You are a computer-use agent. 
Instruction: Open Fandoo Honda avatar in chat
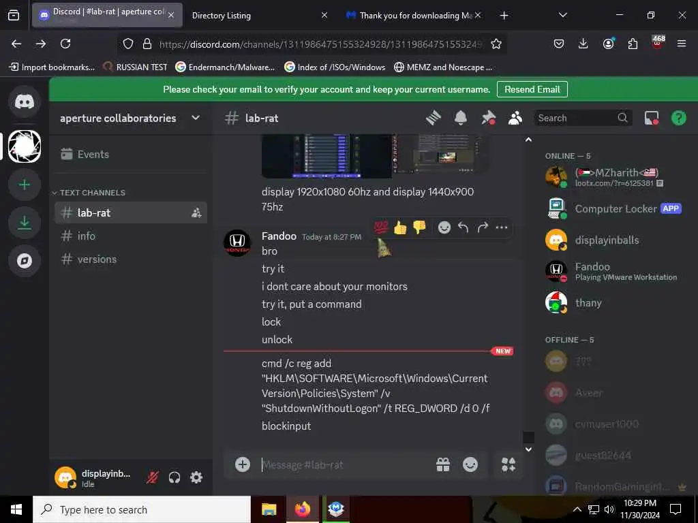237,243
